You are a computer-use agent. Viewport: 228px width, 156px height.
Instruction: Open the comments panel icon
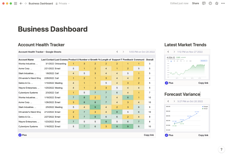click(204, 3)
